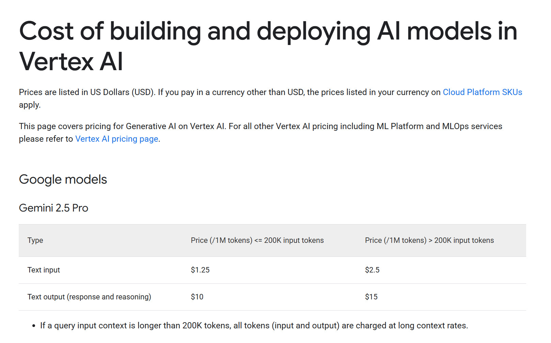Click the word "apply." below the SKUs link

pyautogui.click(x=30, y=105)
